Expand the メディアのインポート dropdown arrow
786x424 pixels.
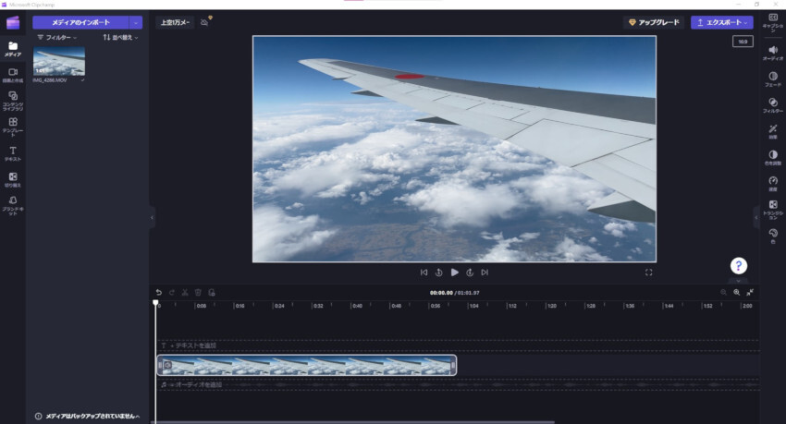coord(137,22)
